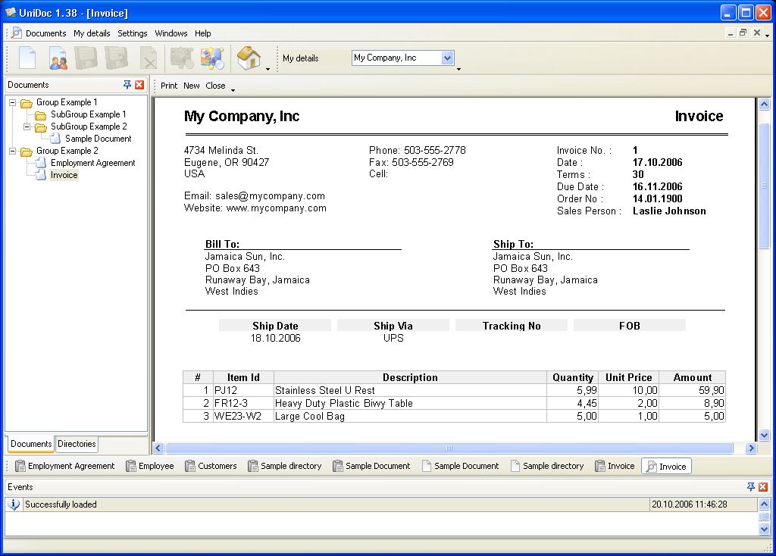Click New in the document toolbar
Viewport: 776px width, 556px height.
coord(192,86)
